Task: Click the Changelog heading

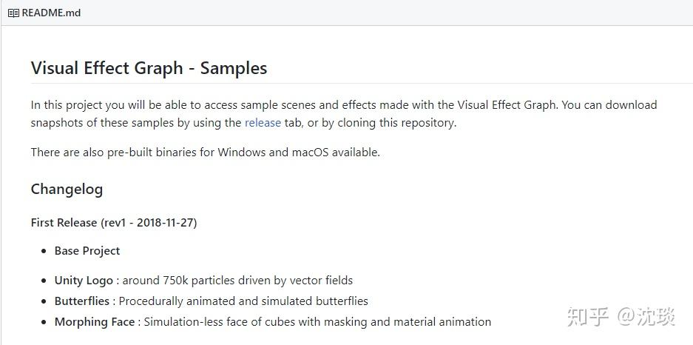Action: 67,189
